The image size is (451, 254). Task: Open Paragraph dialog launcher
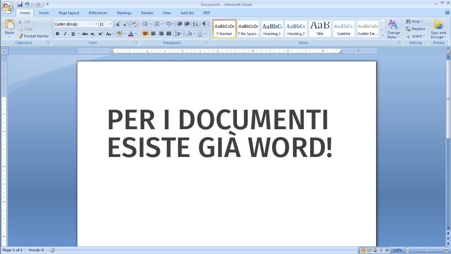[207, 43]
